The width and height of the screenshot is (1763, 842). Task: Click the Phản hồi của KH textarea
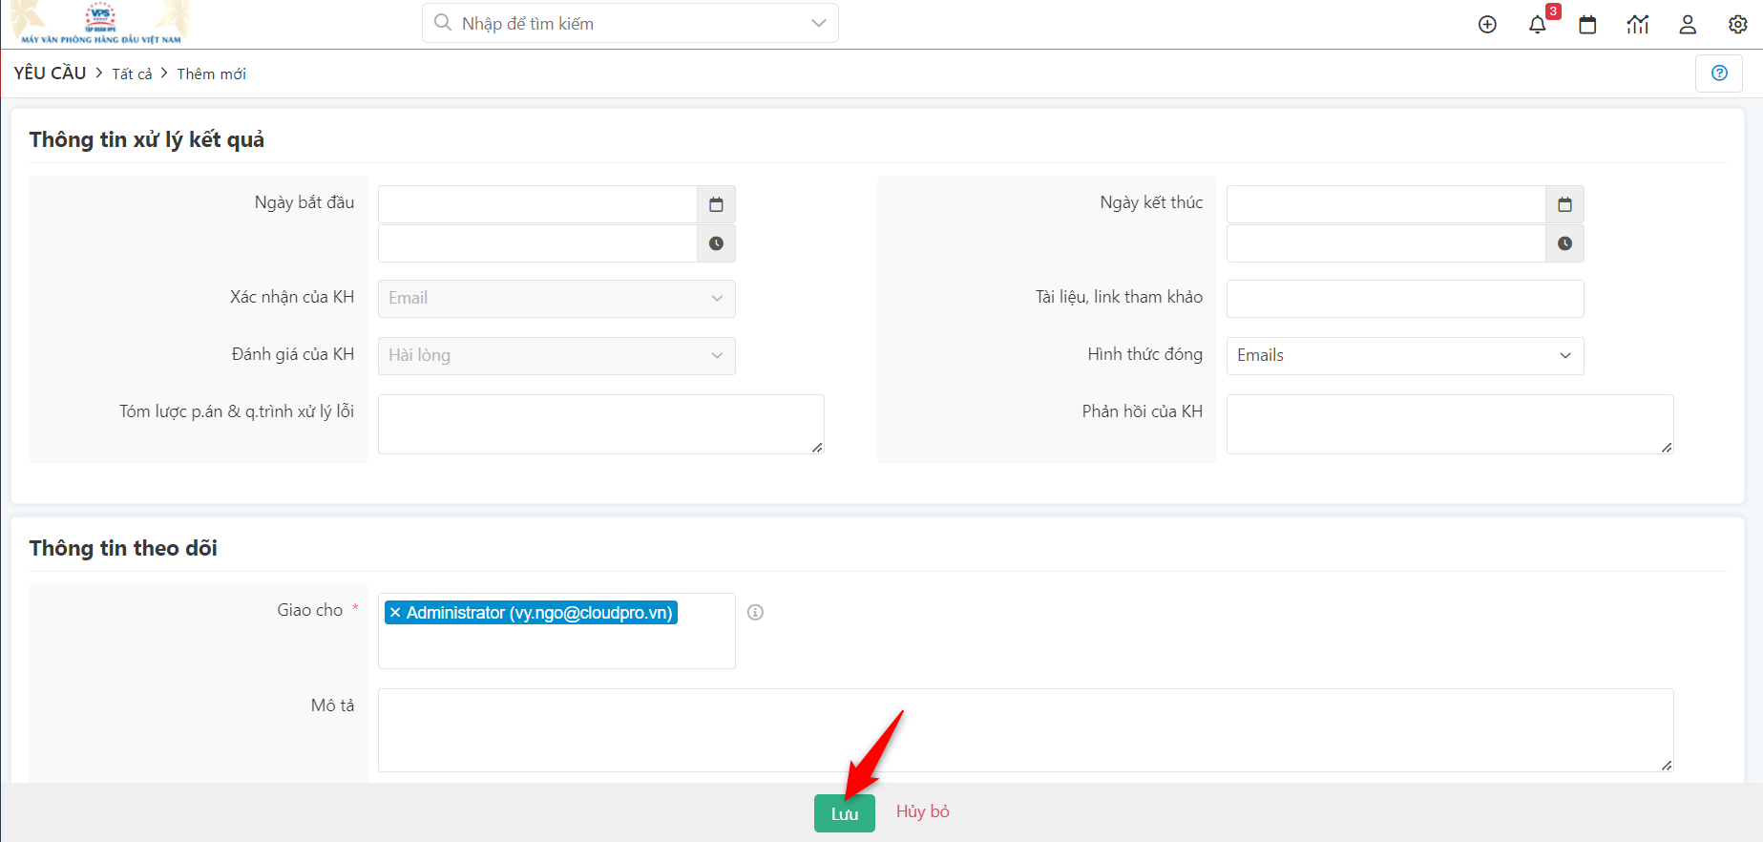coord(1450,424)
